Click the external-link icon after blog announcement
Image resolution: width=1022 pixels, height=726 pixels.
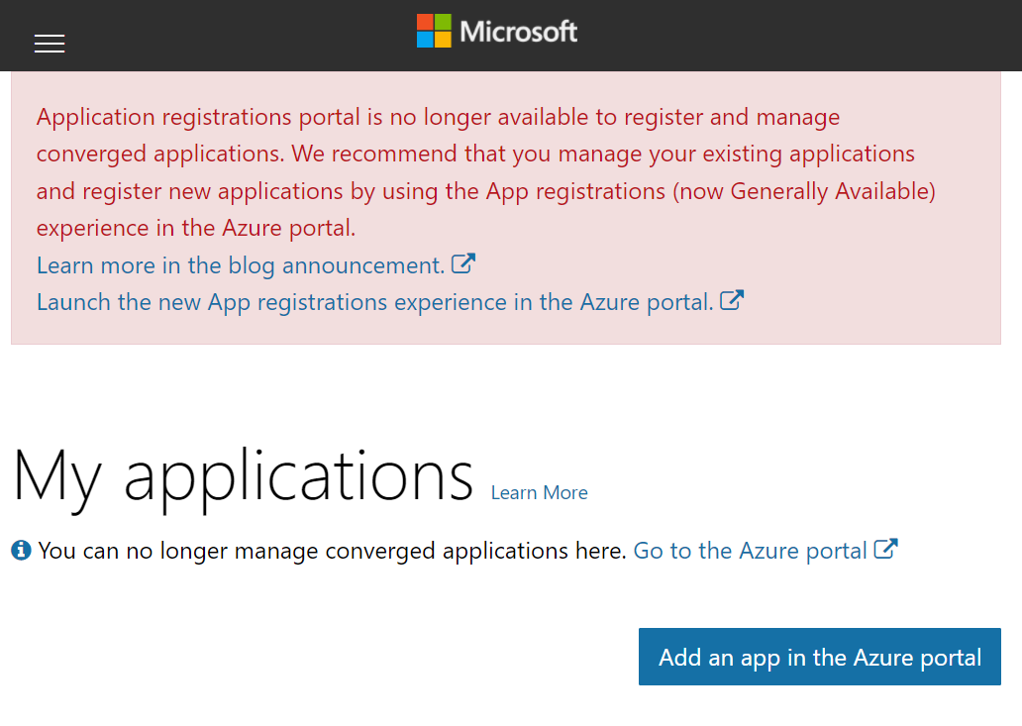[463, 264]
